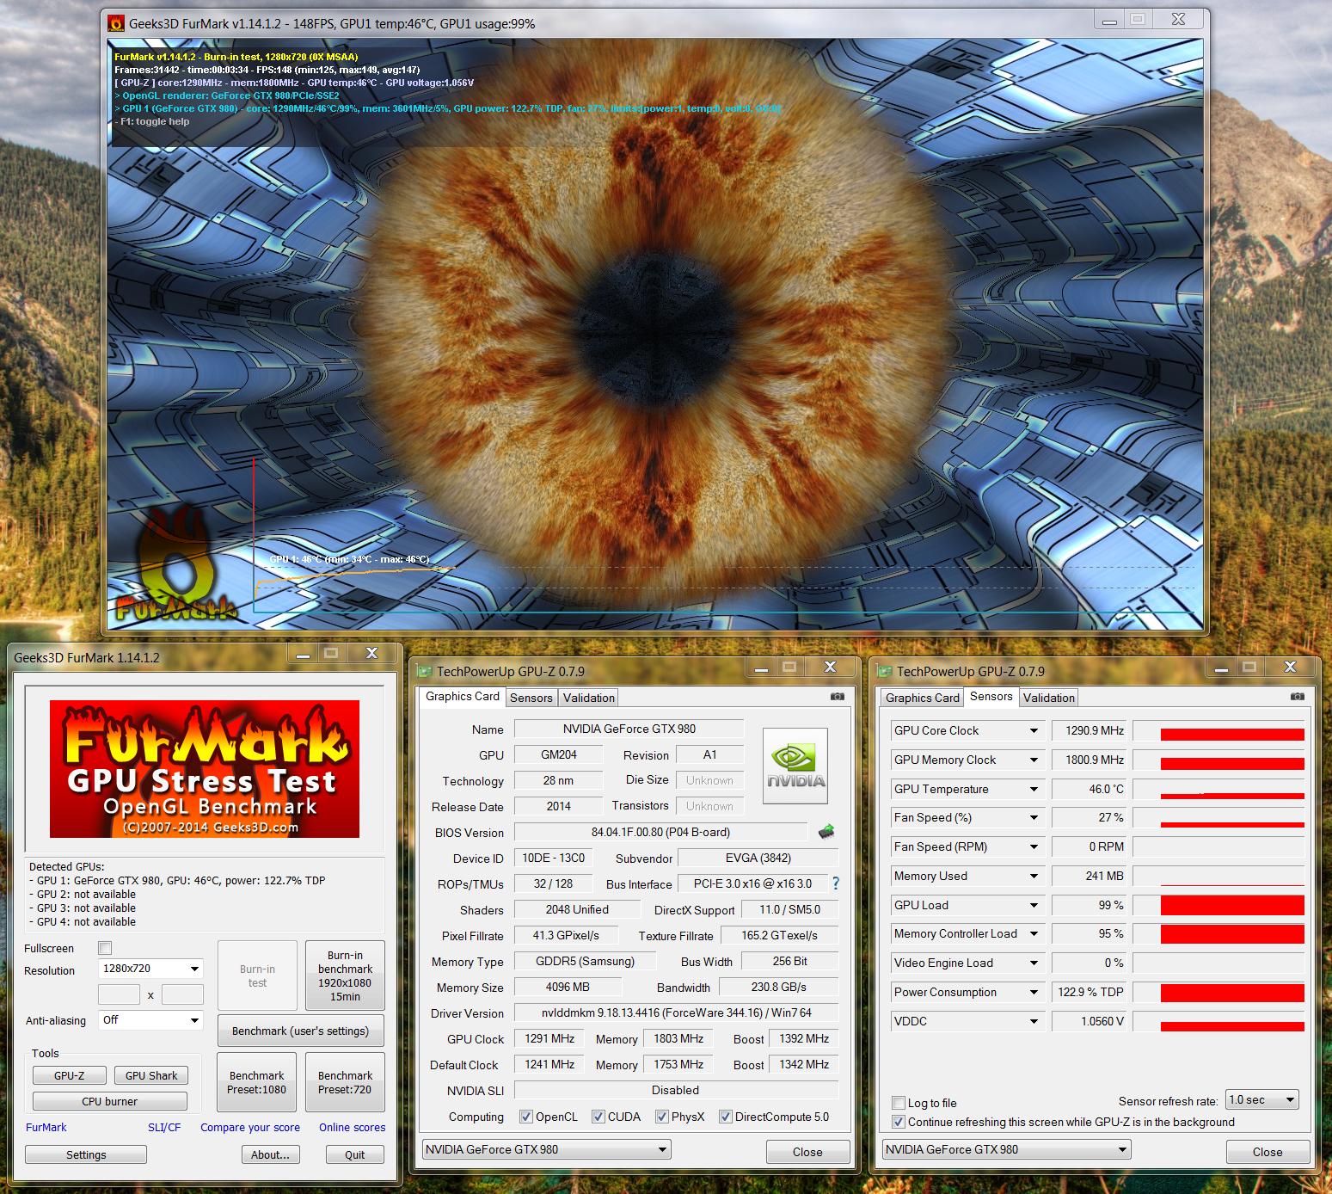Close the GPU-Z Graphics Card window via the Close button
This screenshot has height=1194, width=1332.
tap(807, 1152)
